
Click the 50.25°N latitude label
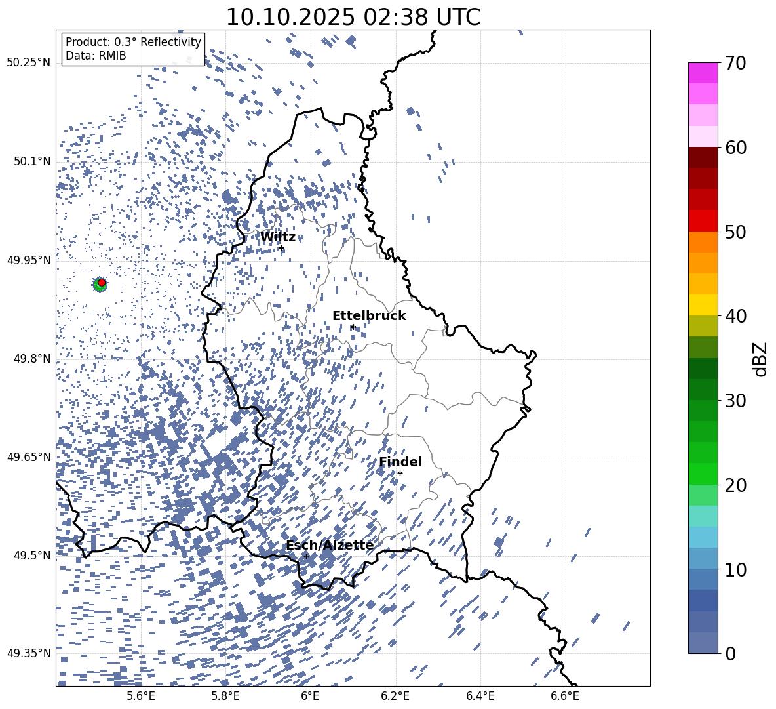[29, 63]
